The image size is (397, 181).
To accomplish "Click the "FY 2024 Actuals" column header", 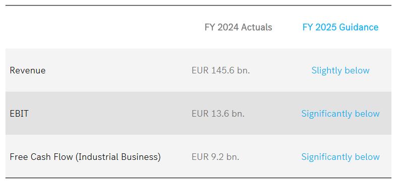I will point(238,27).
